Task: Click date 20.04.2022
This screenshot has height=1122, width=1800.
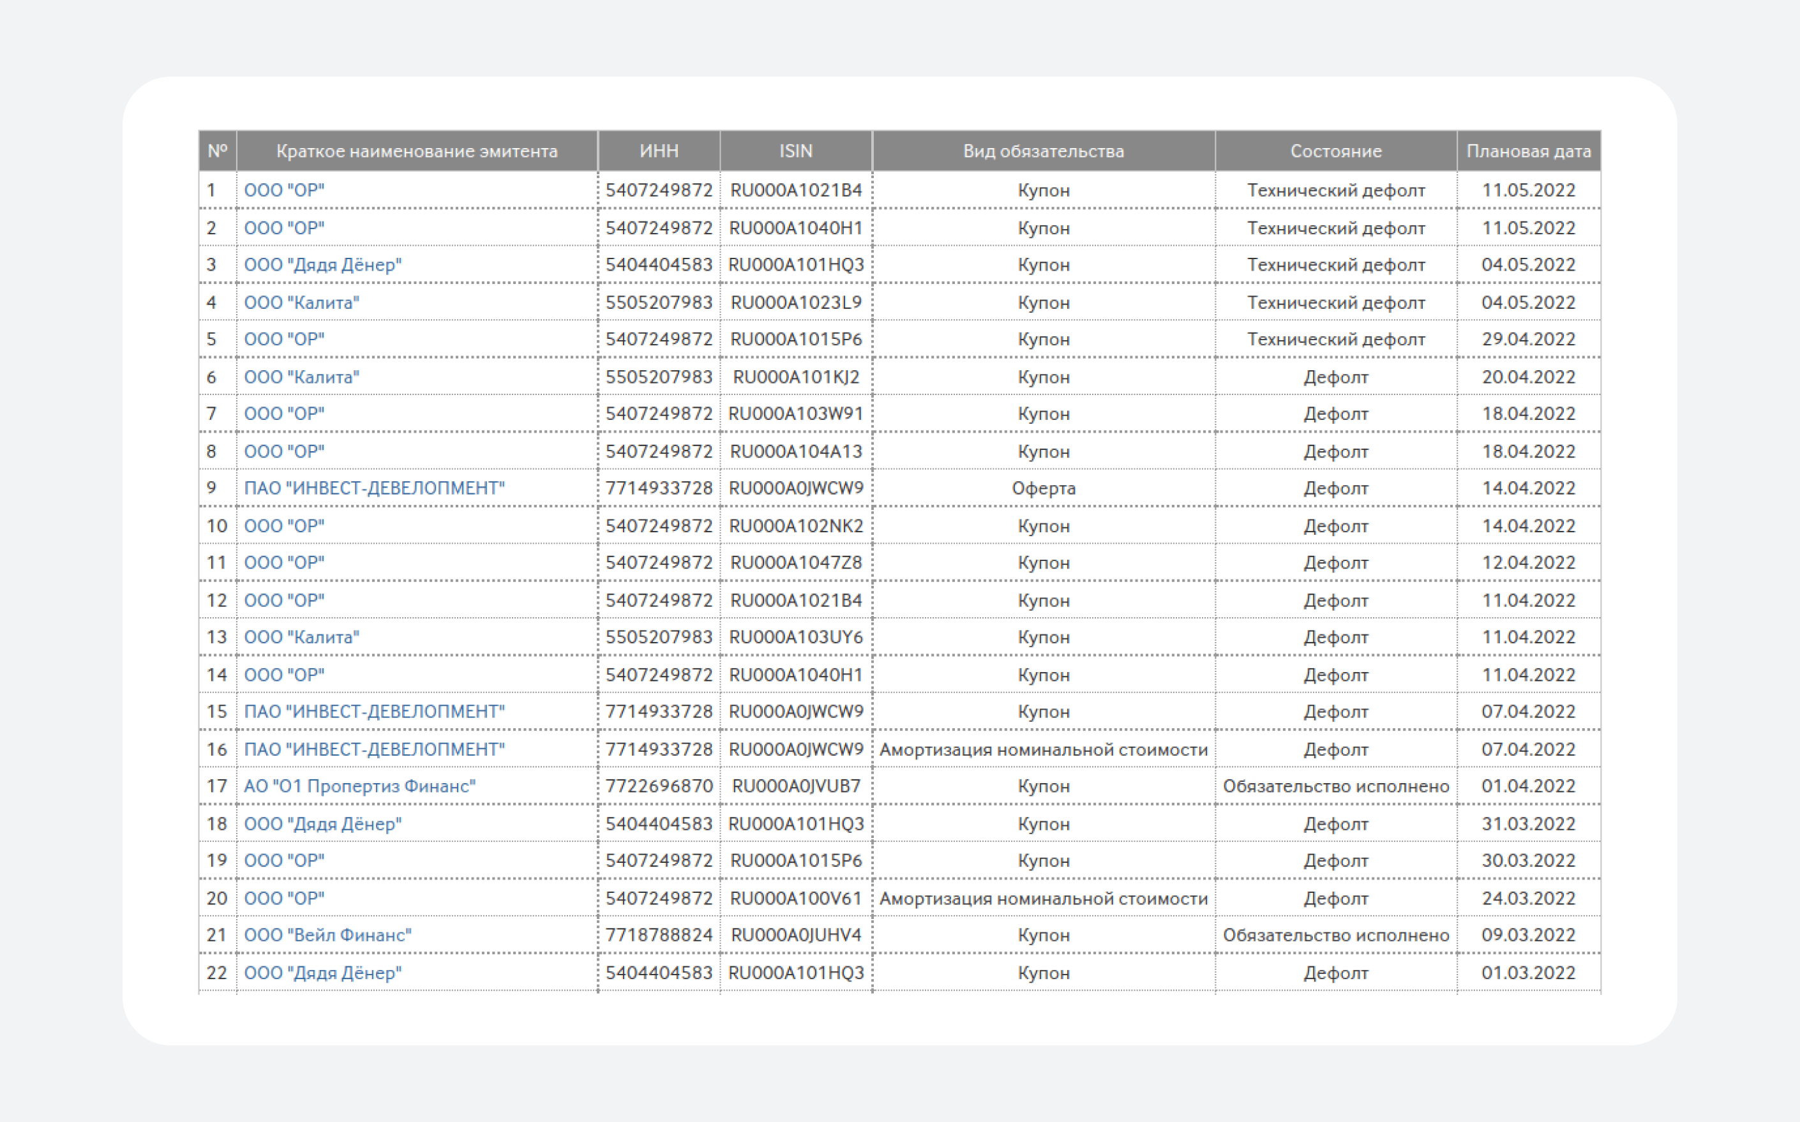Action: click(x=1529, y=377)
